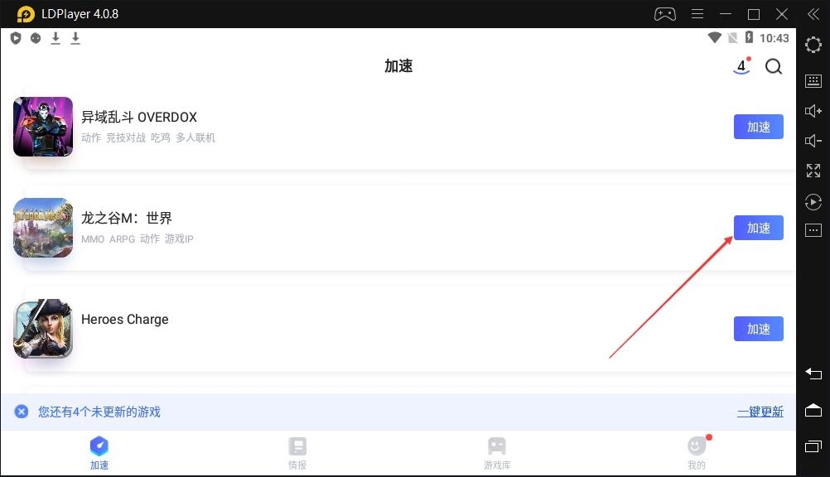Increase volume with speaker plus icon
Viewport: 830px width, 477px height.
point(813,111)
